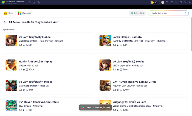Click Vision Game Joint Stock Company text
The width and height of the screenshot is (192, 116).
tap(132, 106)
